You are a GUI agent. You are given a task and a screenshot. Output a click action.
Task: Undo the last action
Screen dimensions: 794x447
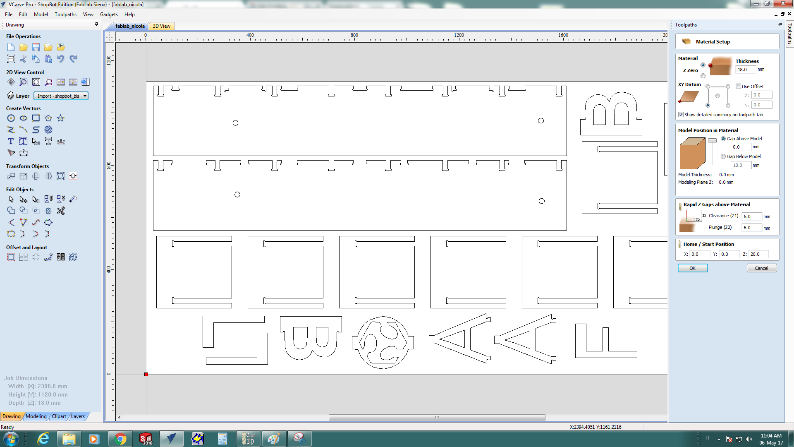click(61, 59)
